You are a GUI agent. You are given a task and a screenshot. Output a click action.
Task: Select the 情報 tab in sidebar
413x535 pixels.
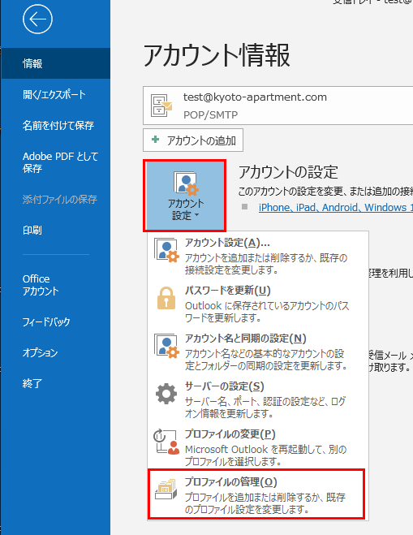[x=55, y=63]
